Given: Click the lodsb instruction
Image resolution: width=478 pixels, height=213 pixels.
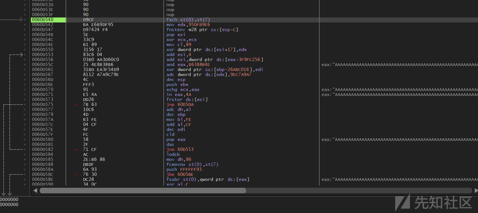Looking at the screenshot, I should coord(173,154).
